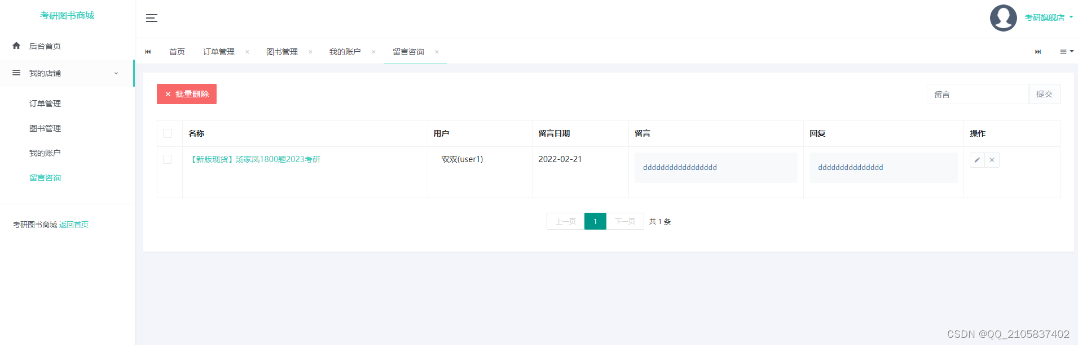Click the 留言日期 column header
The image size is (1078, 345).
pos(554,133)
